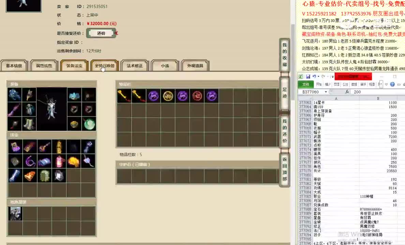Select the green orb equipment icon
Viewport: 405px width, 245px height.
[x=89, y=125]
